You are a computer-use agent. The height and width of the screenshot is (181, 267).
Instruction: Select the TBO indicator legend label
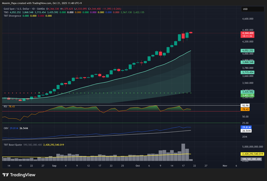click(x=6, y=12)
